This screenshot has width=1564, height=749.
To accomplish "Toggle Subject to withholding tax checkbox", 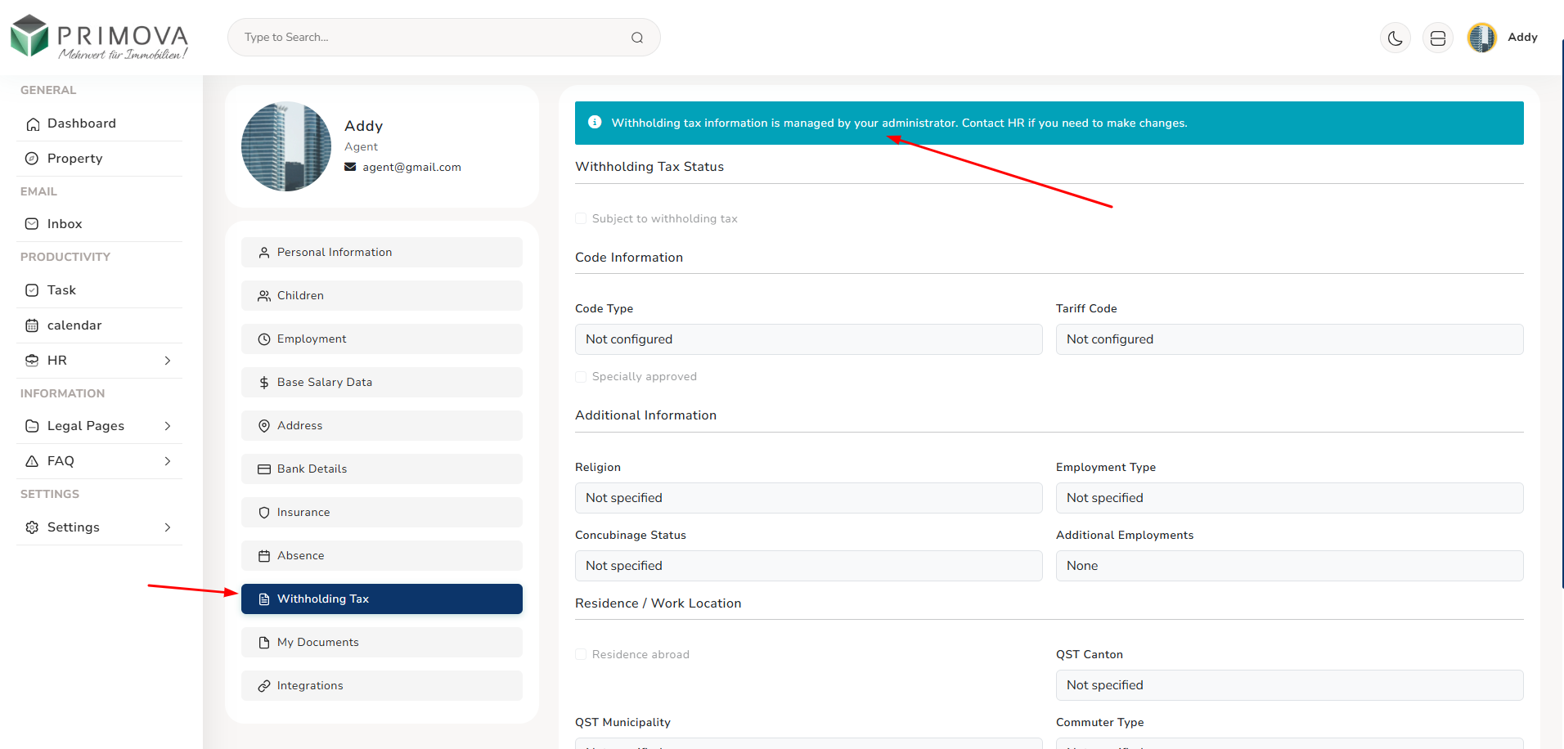I will (581, 218).
